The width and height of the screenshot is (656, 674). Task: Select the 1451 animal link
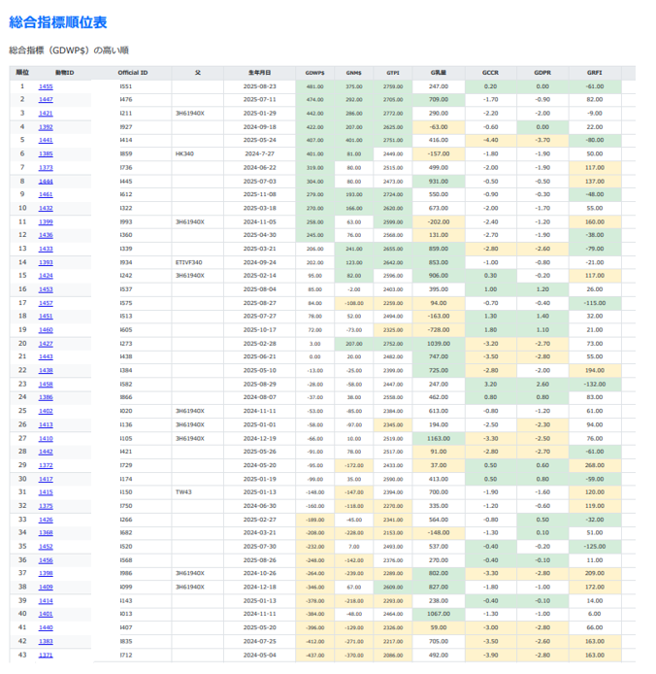pyautogui.click(x=46, y=316)
